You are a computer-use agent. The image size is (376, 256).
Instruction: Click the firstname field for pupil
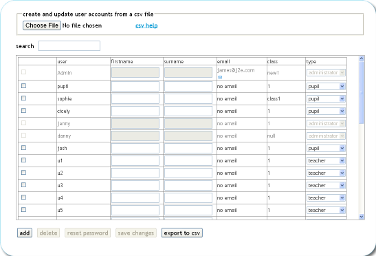tap(135, 86)
